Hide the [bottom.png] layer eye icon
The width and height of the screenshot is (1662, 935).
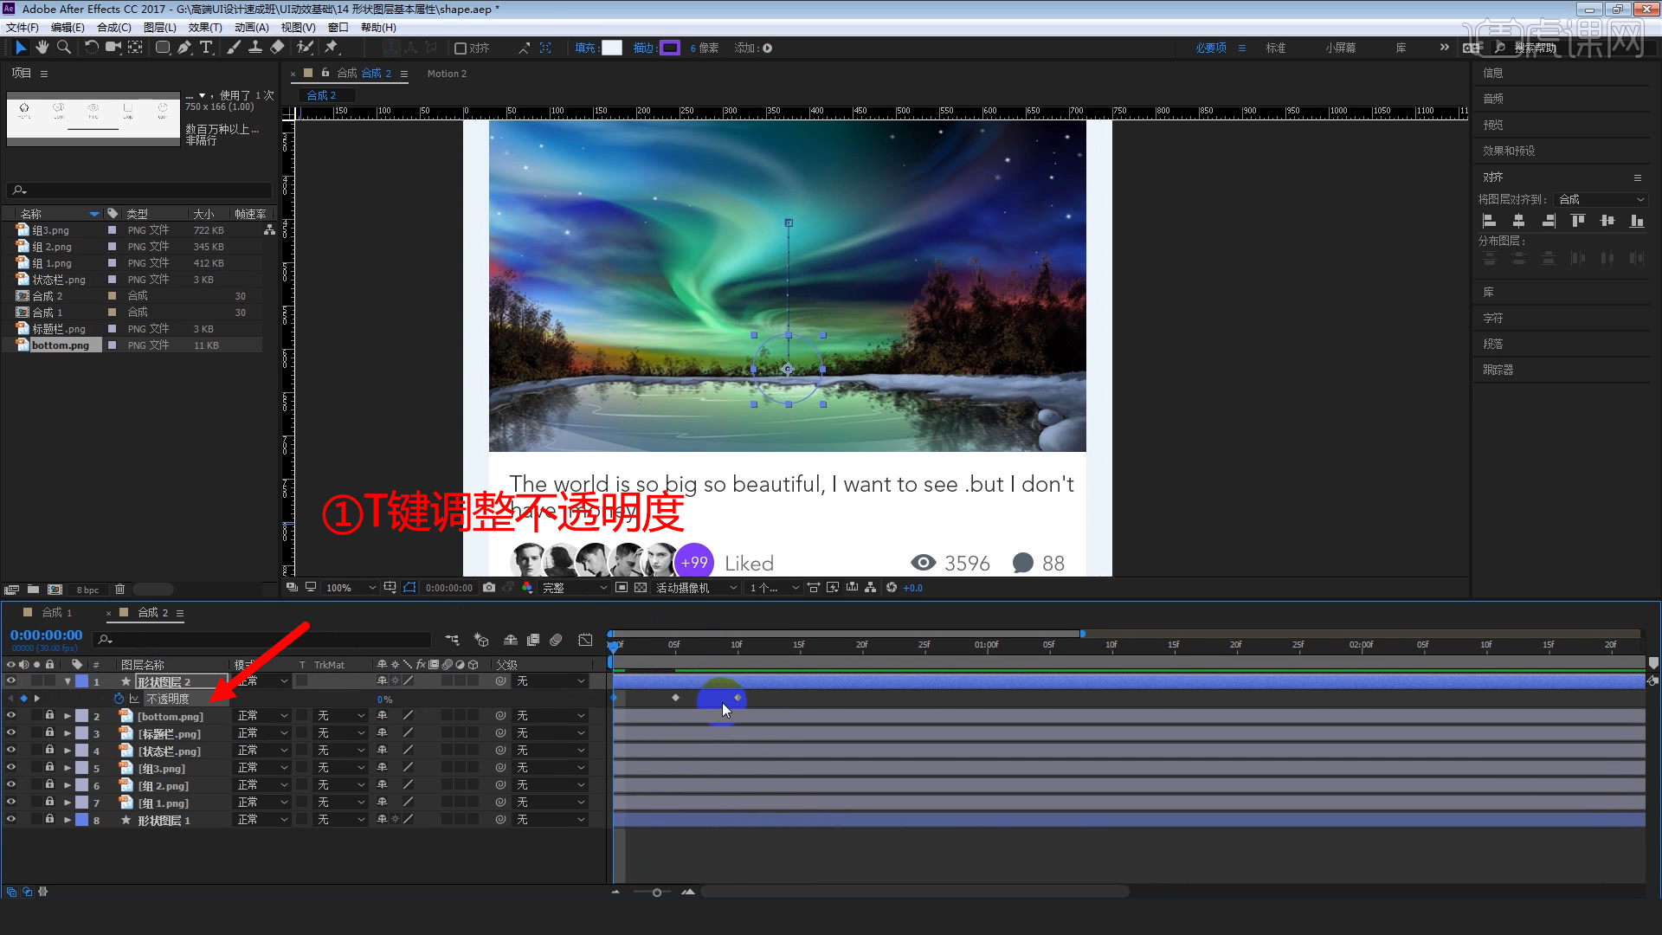coord(10,716)
